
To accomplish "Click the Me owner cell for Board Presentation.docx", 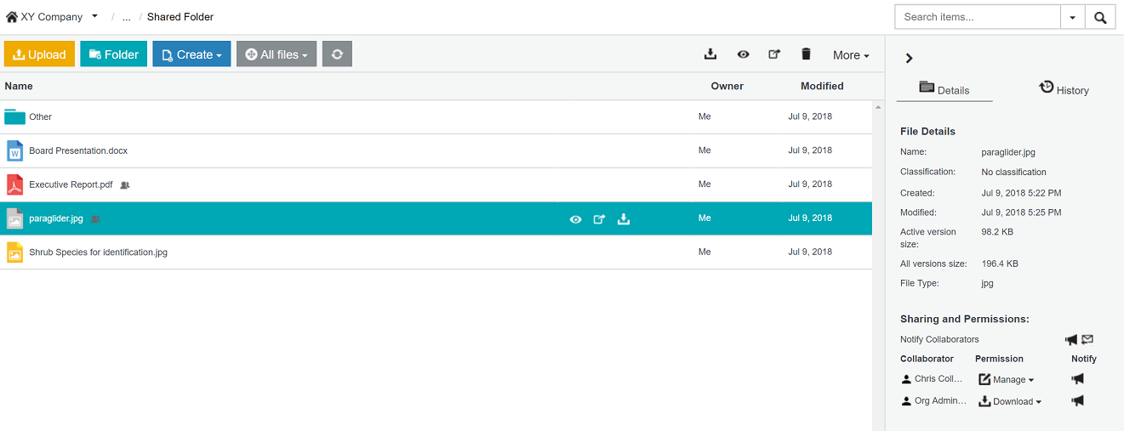I will 705,150.
